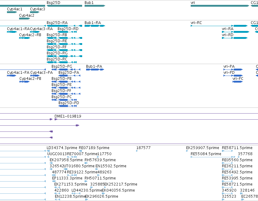Image resolution: width=258 pixels, height=201 pixels.
Task: Click protein Bsg25D-PB
Action: (66, 82)
